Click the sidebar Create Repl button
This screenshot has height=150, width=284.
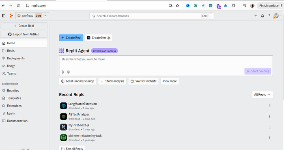coord(24,26)
